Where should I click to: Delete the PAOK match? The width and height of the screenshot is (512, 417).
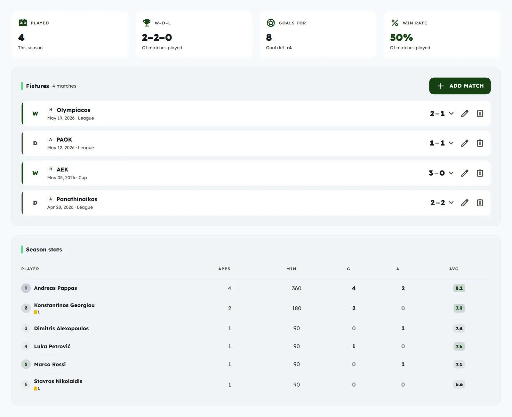(480, 143)
